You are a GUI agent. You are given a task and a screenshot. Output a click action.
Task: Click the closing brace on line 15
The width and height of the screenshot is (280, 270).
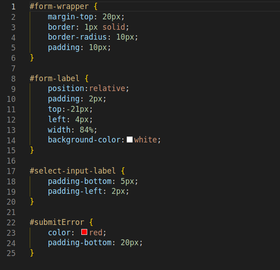[32, 150]
